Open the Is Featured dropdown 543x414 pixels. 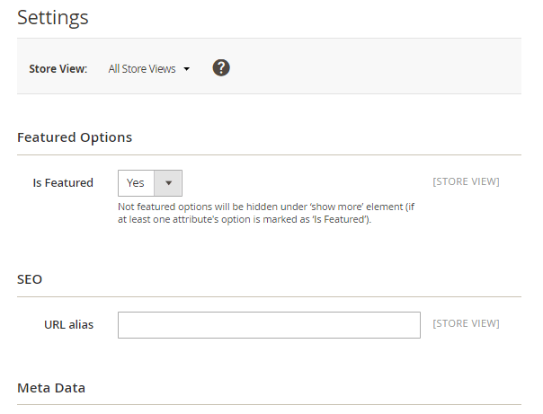tap(149, 182)
